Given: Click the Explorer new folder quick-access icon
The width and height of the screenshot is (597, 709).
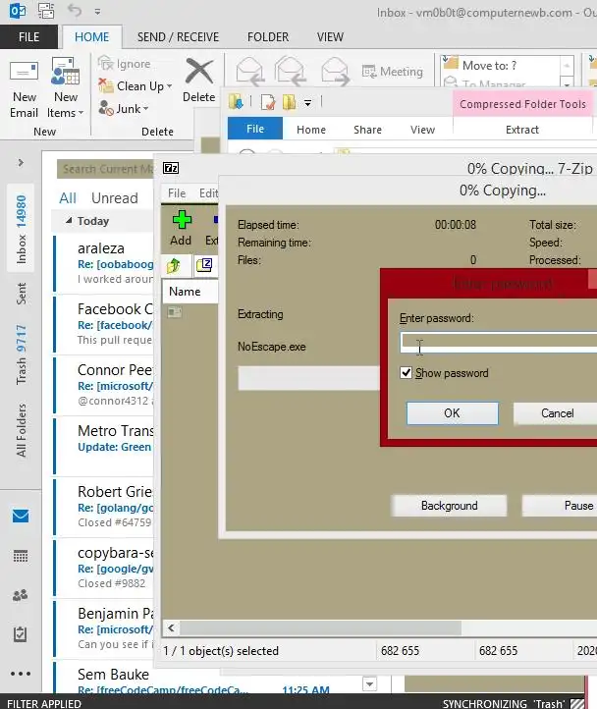Looking at the screenshot, I should click(x=289, y=102).
